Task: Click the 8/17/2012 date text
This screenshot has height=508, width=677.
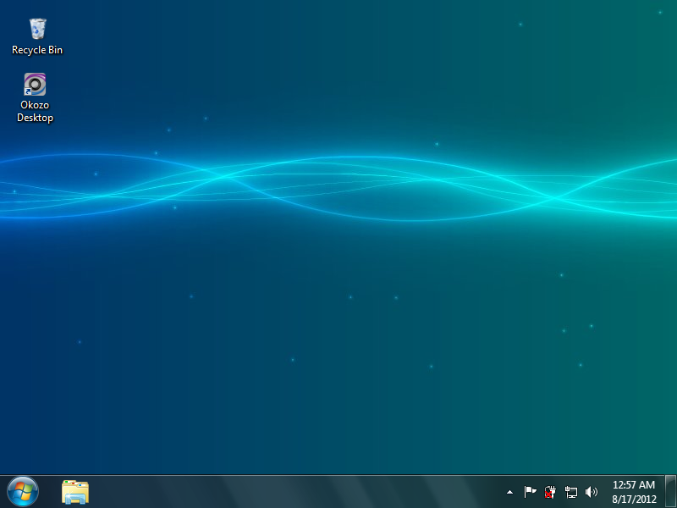Action: pos(634,500)
